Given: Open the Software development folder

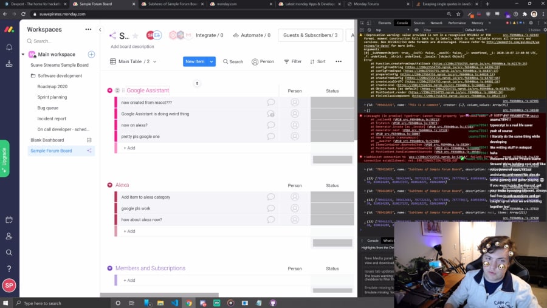Looking at the screenshot, I should [x=60, y=76].
